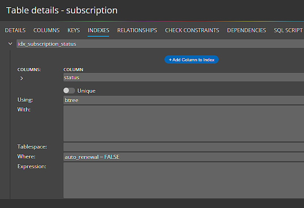Image resolution: width=304 pixels, height=208 pixels.
Task: Open the COLUMNS tab
Action: point(46,30)
